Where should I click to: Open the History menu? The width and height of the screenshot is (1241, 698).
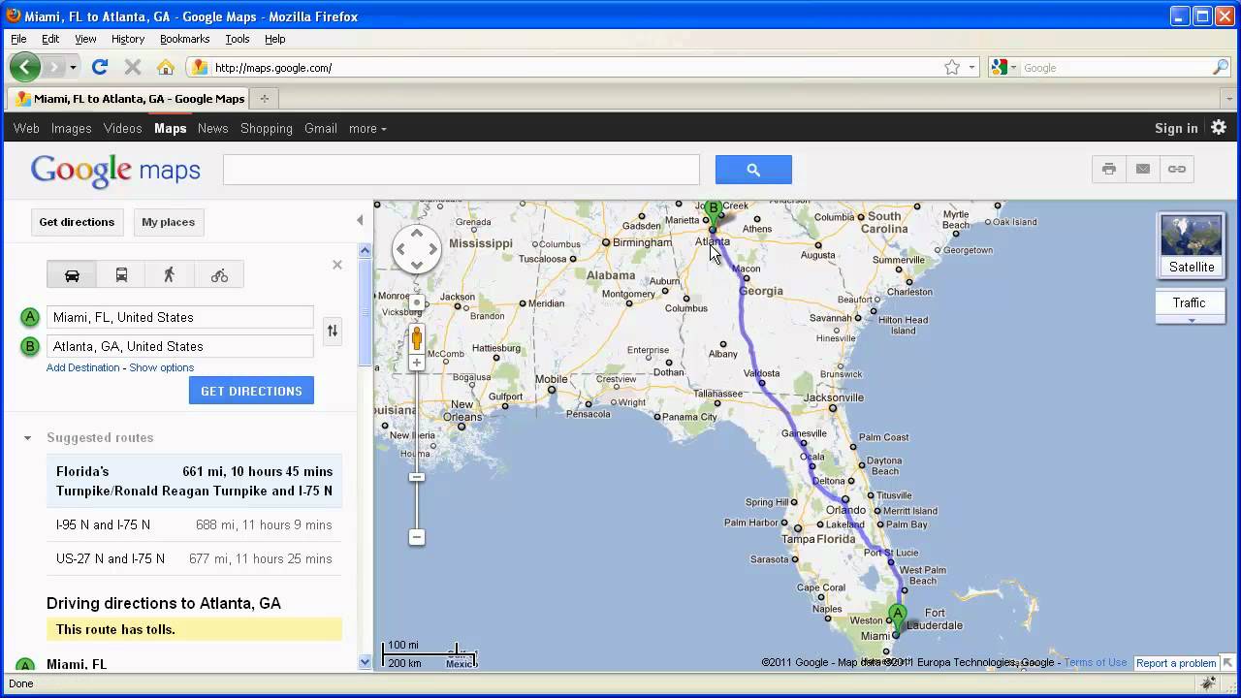(128, 39)
